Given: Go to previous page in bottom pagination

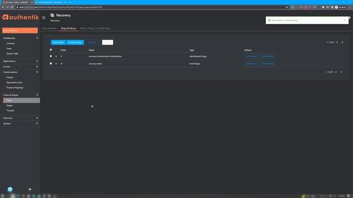Looking at the screenshot, I should pos(336,72).
